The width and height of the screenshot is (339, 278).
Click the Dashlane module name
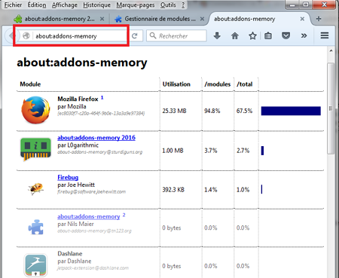pos(70,253)
